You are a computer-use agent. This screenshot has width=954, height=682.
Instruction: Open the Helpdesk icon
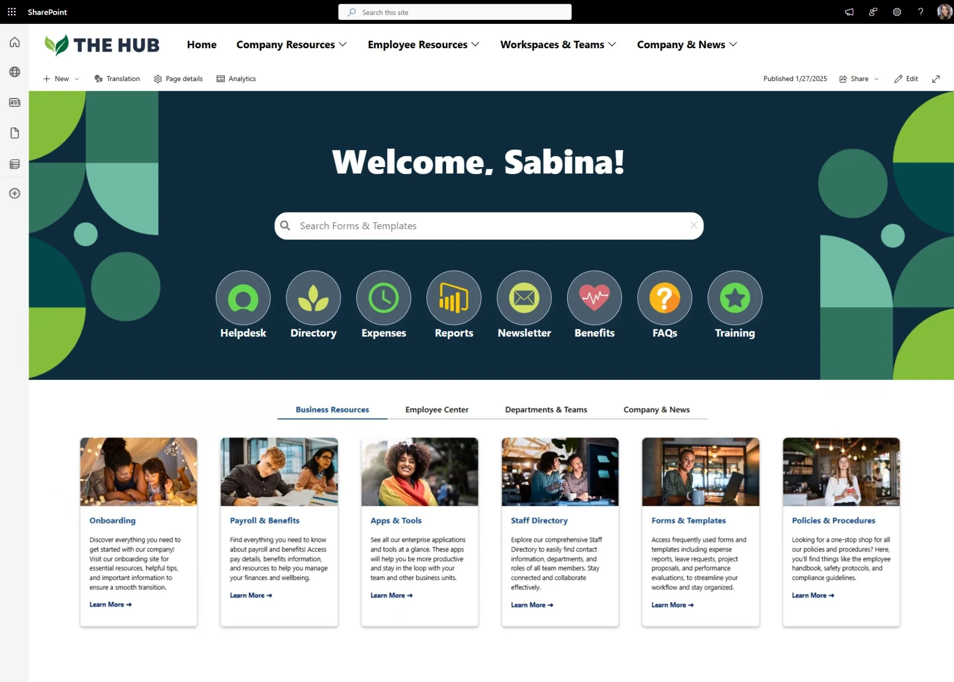click(243, 297)
